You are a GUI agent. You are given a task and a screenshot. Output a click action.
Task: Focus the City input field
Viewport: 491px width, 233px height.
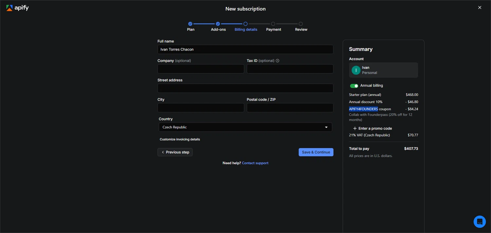pos(201,108)
